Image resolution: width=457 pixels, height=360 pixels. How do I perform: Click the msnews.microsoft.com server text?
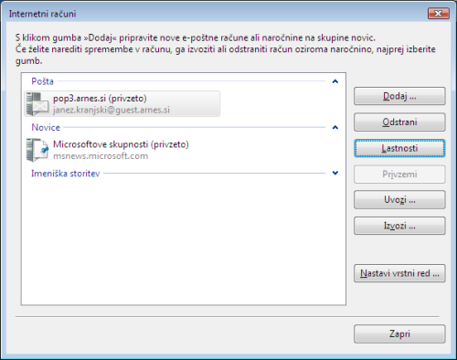tap(101, 156)
